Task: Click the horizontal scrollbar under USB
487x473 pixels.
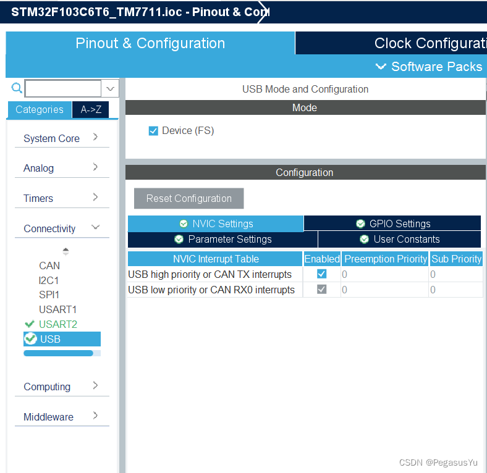Action: (58, 353)
